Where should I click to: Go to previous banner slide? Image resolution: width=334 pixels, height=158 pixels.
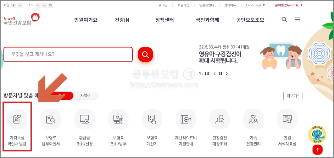coord(214,74)
